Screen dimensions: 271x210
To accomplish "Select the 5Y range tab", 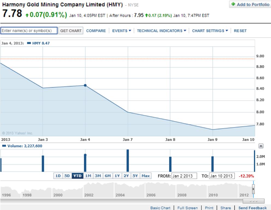I will (x=135, y=176).
